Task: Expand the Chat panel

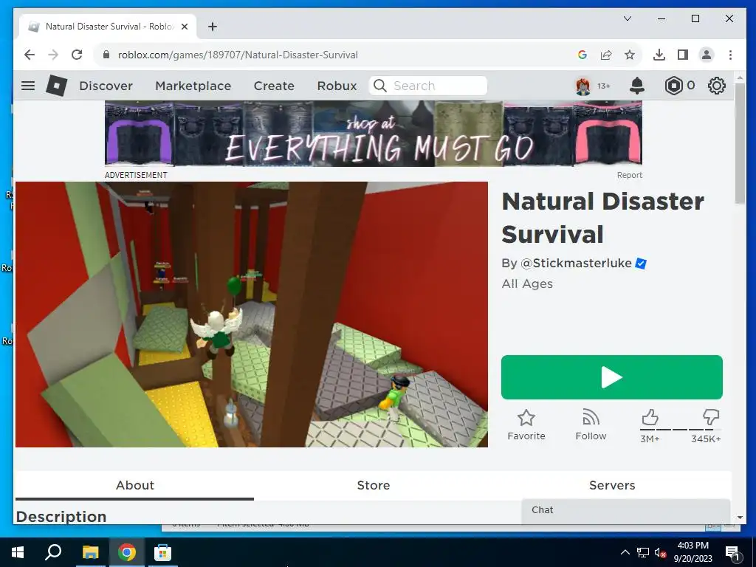Action: tap(626, 510)
